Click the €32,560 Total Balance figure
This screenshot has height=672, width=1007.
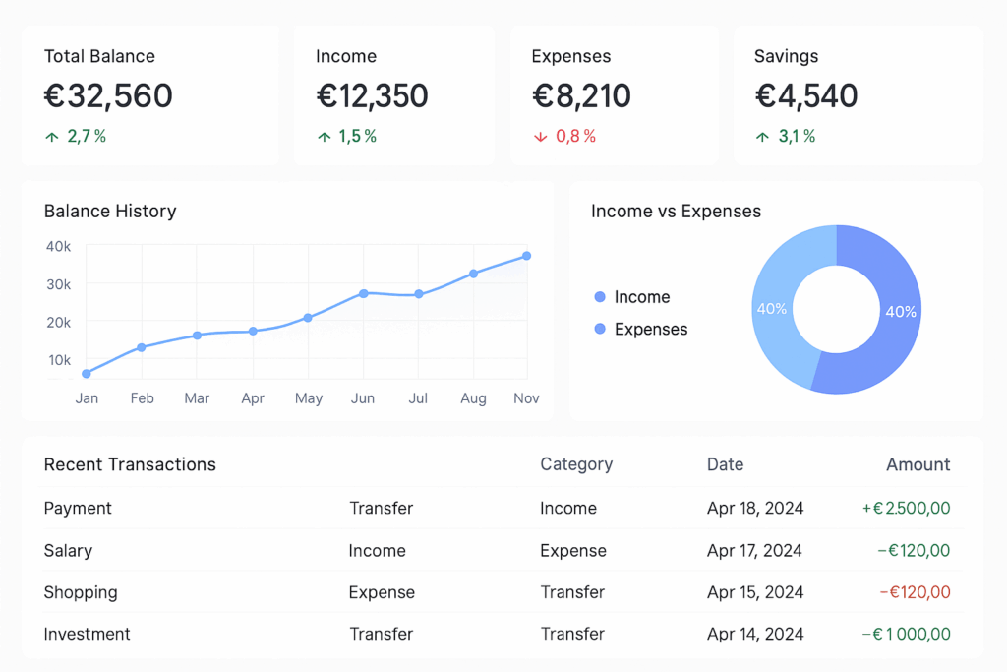[108, 96]
